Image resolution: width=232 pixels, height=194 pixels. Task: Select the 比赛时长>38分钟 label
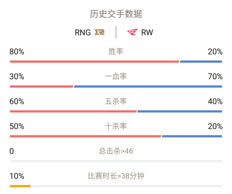[x=116, y=176]
